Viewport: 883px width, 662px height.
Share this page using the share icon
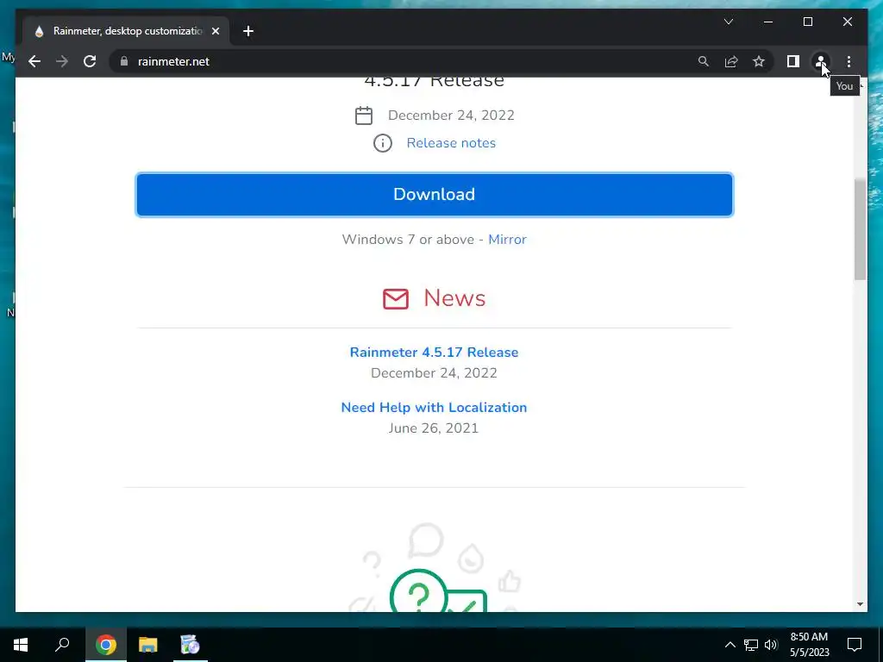[731, 61]
